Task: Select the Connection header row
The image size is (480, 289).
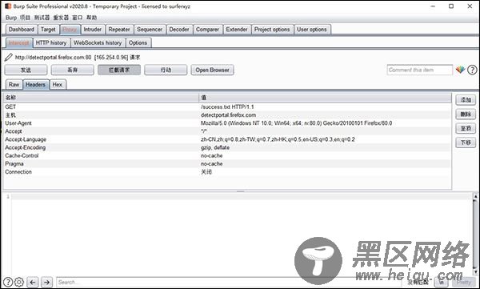Action: tap(227, 171)
